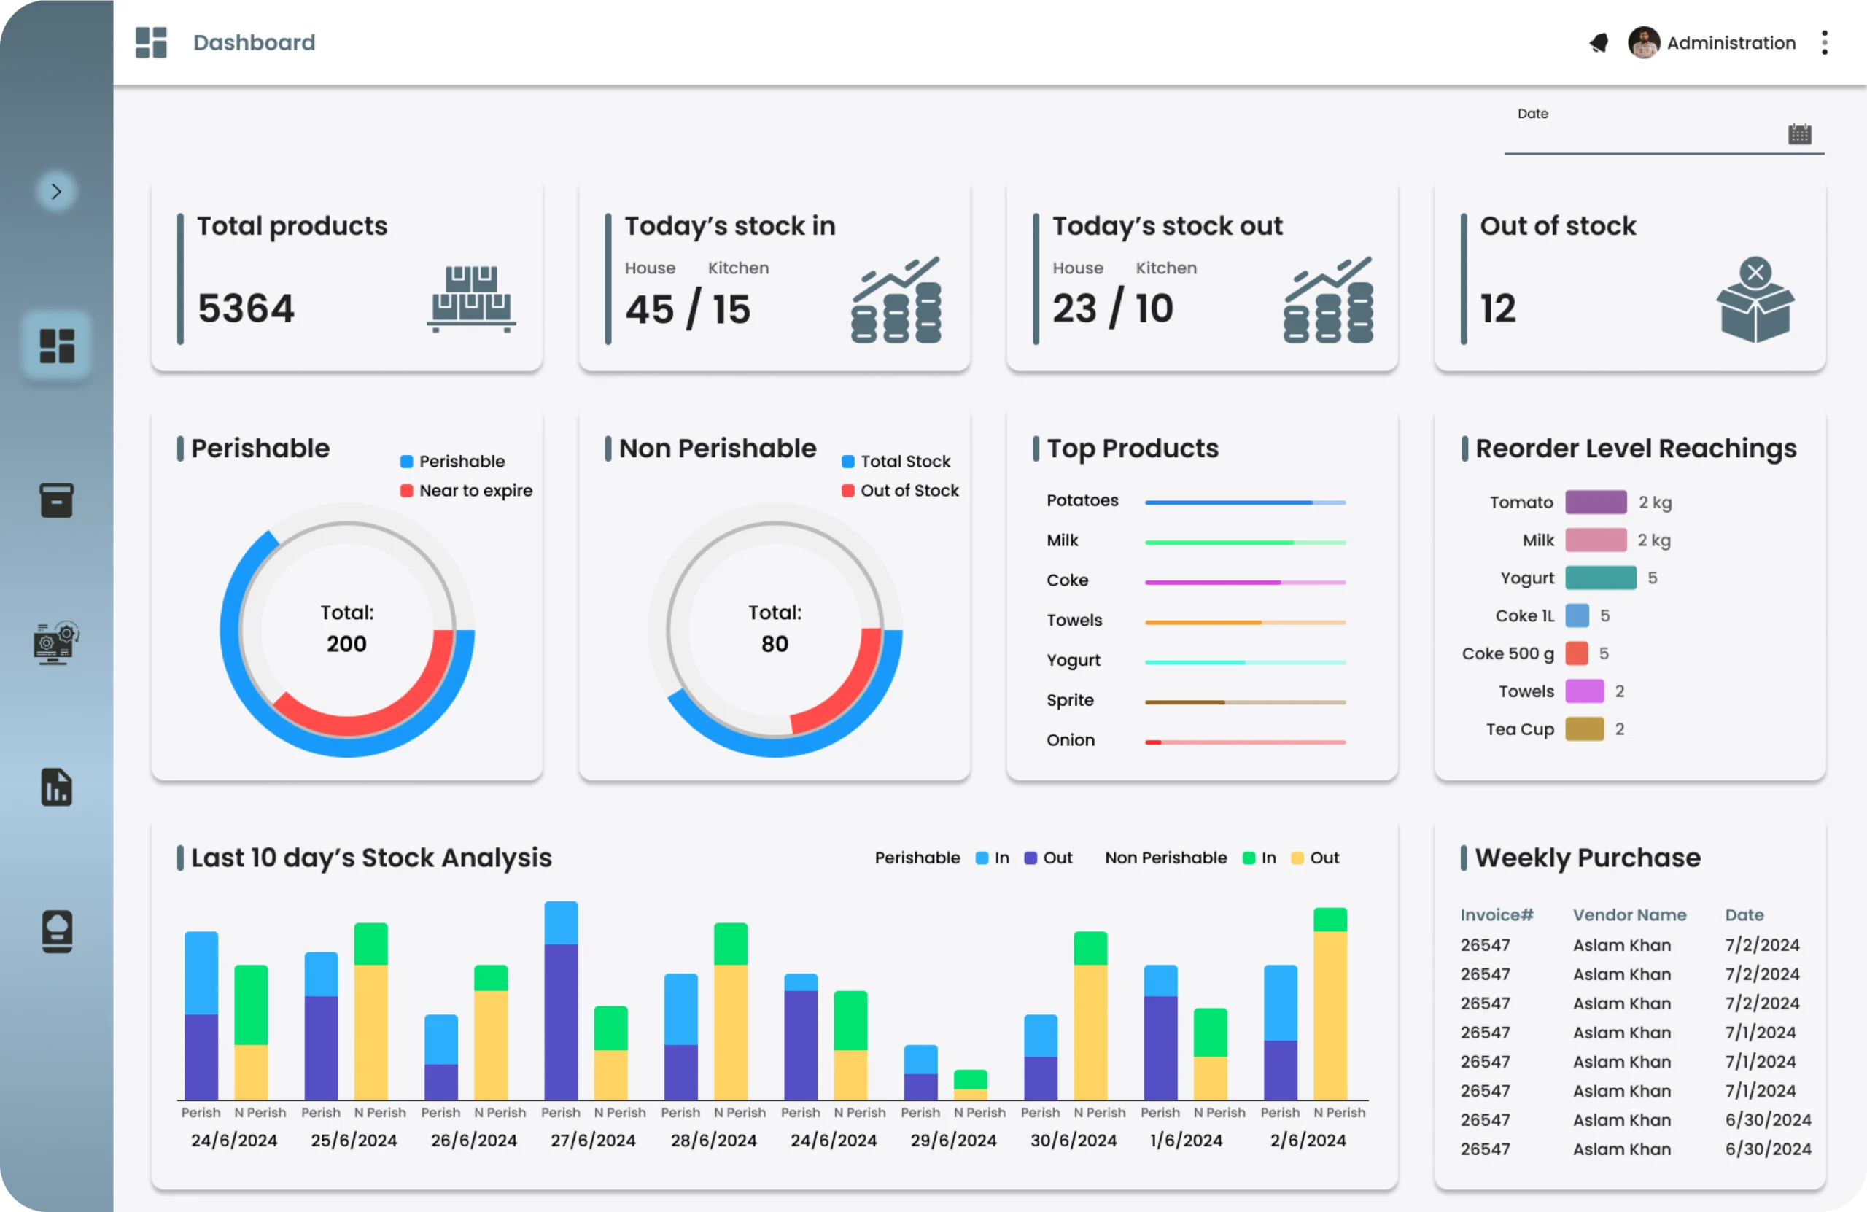This screenshot has width=1867, height=1212.
Task: Open the report document icon in sidebar
Action: click(56, 787)
